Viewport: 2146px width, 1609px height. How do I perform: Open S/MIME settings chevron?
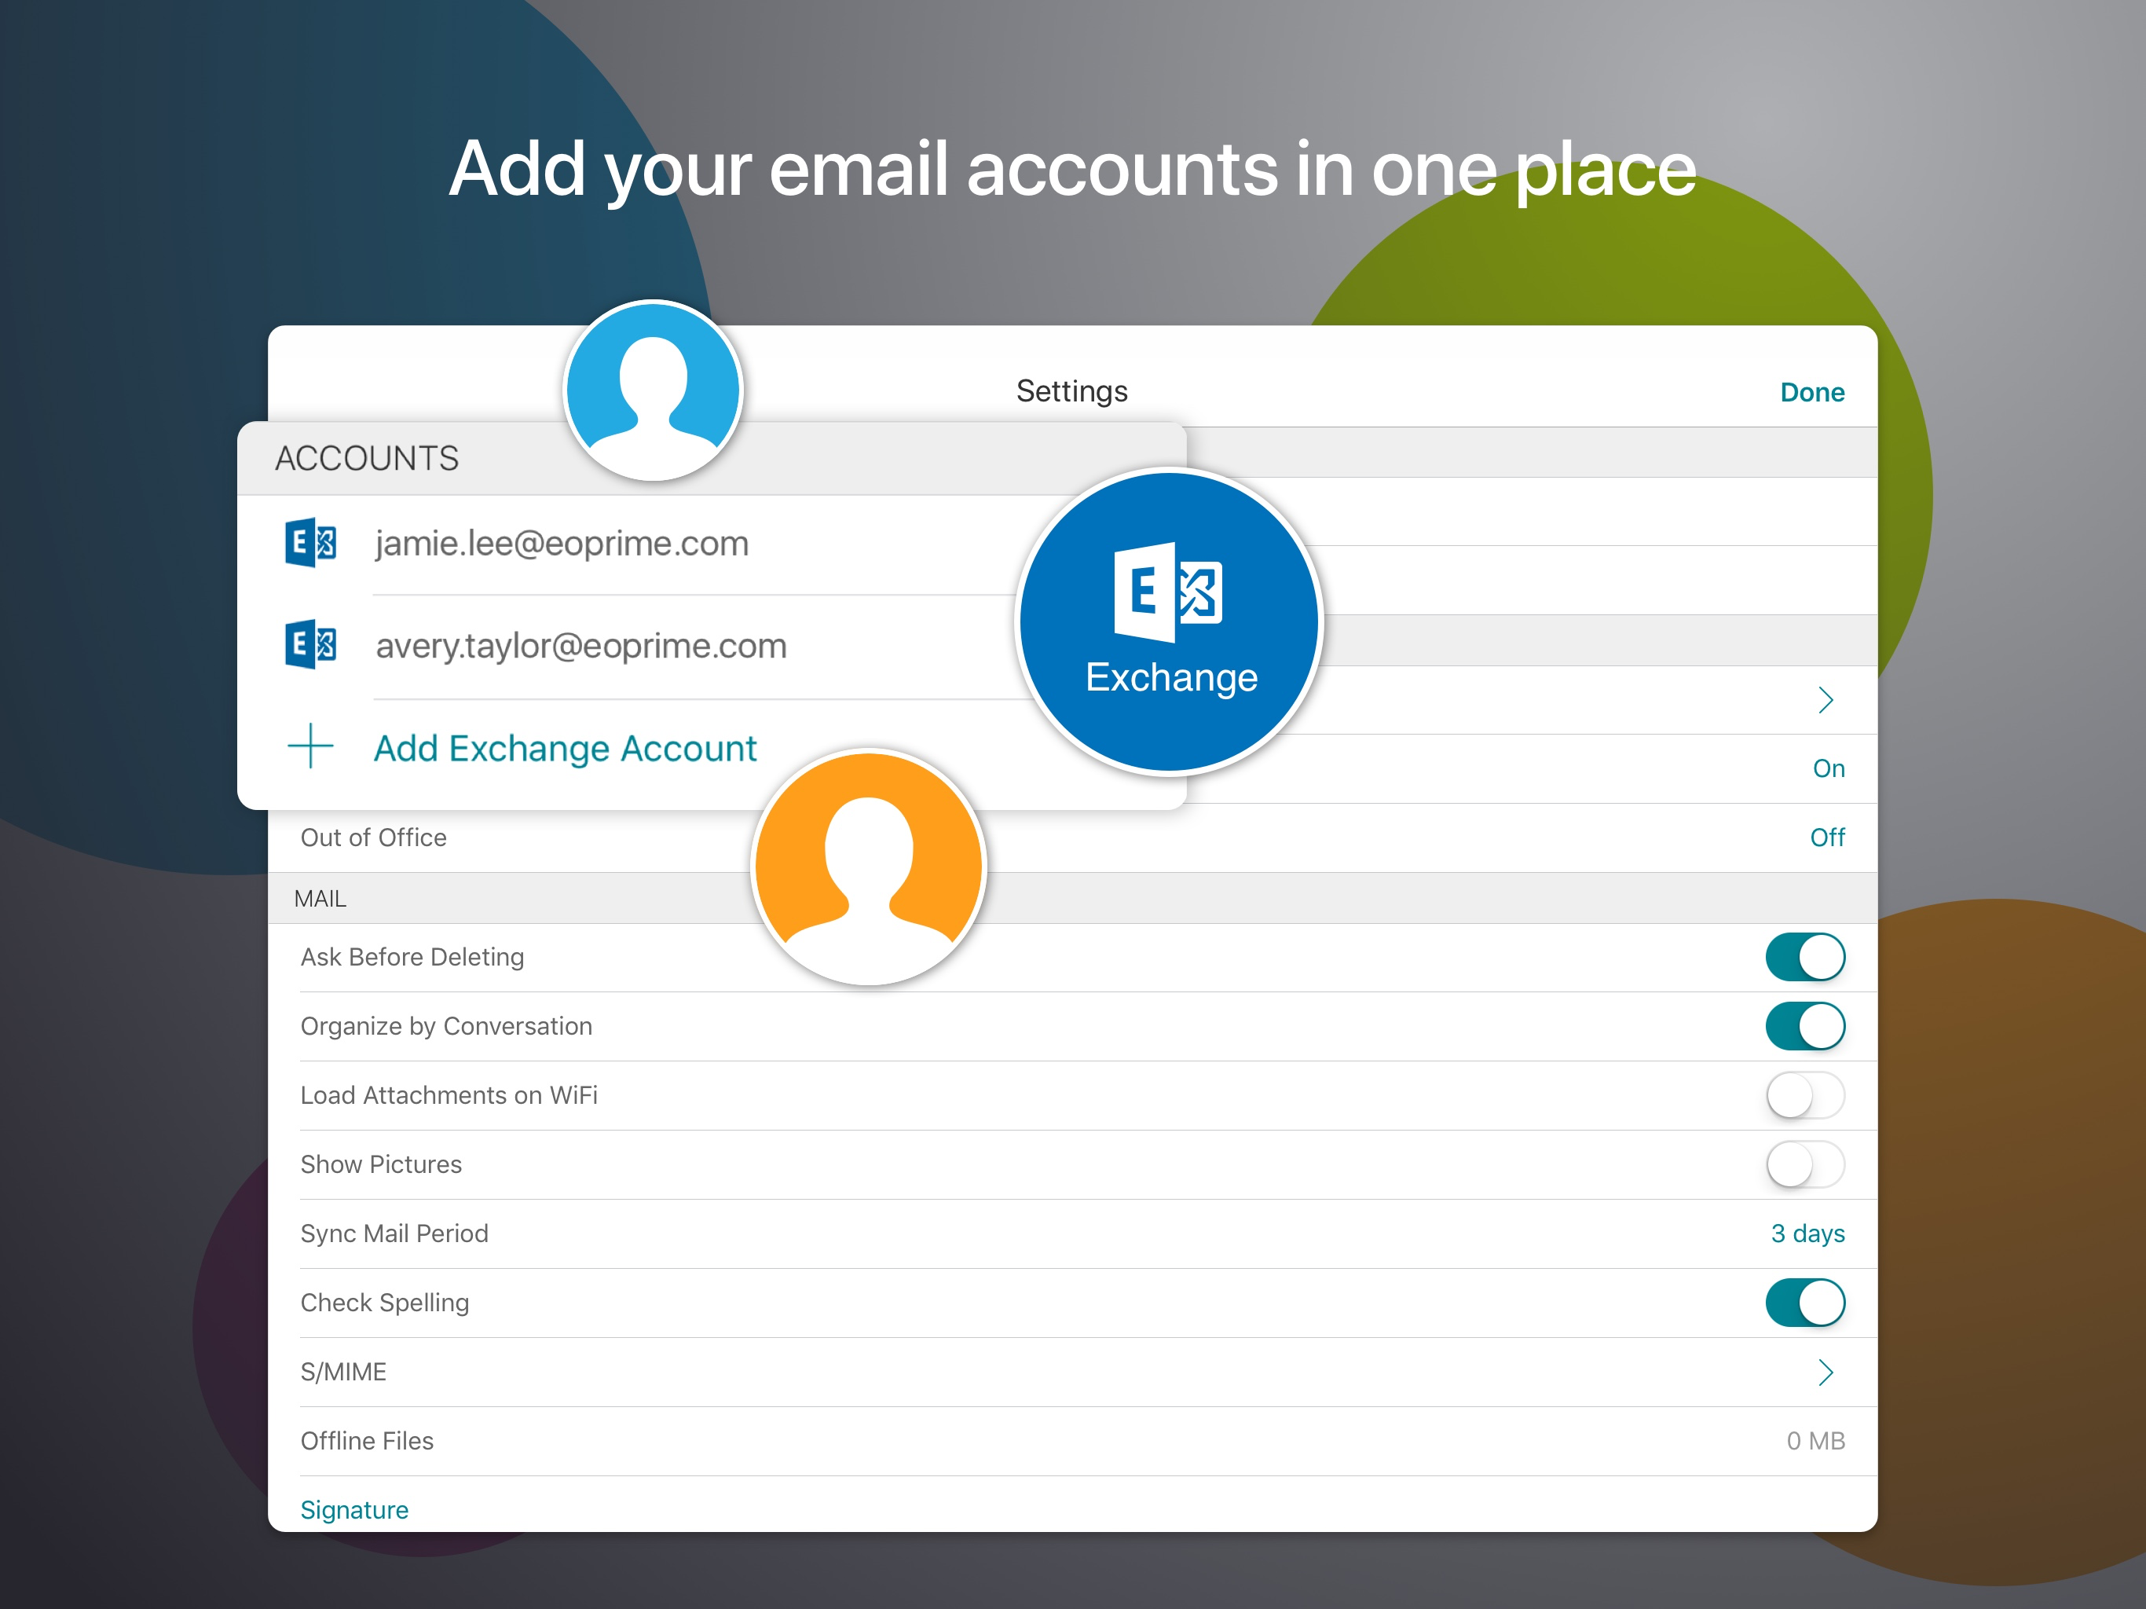[1825, 1373]
